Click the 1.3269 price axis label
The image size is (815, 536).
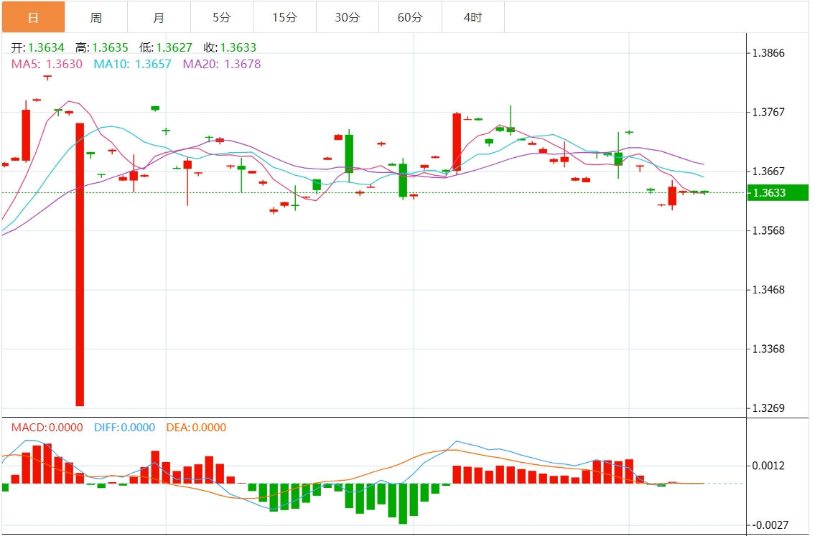[769, 408]
